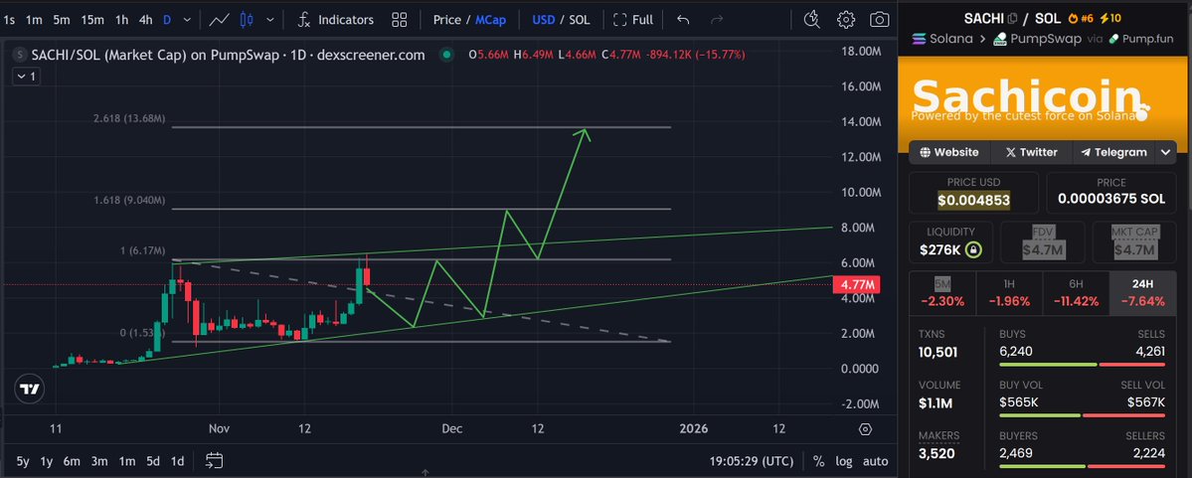
Task: Open PumpSwap DEX link
Action: (x=1037, y=38)
